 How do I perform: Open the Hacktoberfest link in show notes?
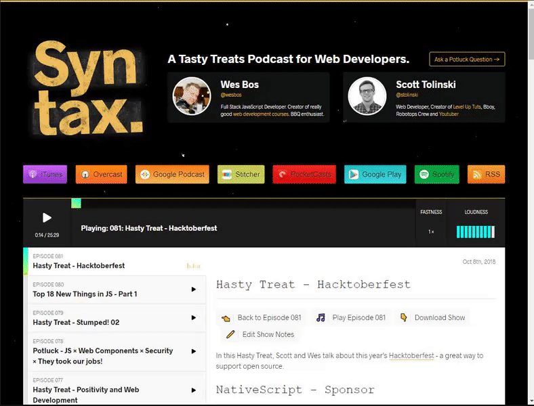[x=411, y=356]
